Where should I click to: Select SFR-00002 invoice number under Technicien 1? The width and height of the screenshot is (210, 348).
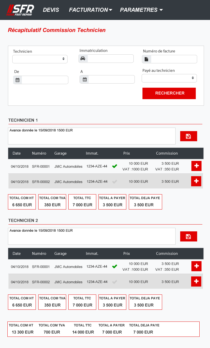click(x=41, y=182)
